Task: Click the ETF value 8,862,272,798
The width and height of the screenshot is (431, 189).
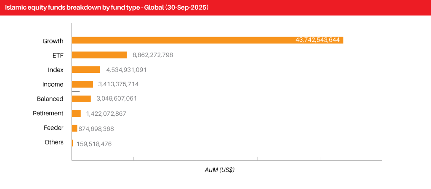Action: coord(153,55)
